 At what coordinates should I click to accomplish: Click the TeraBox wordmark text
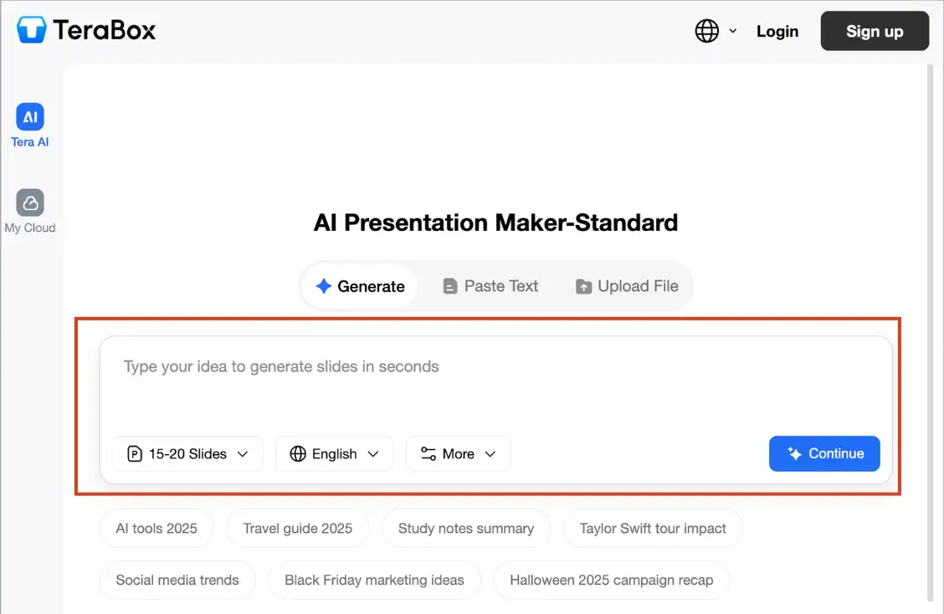[104, 30]
